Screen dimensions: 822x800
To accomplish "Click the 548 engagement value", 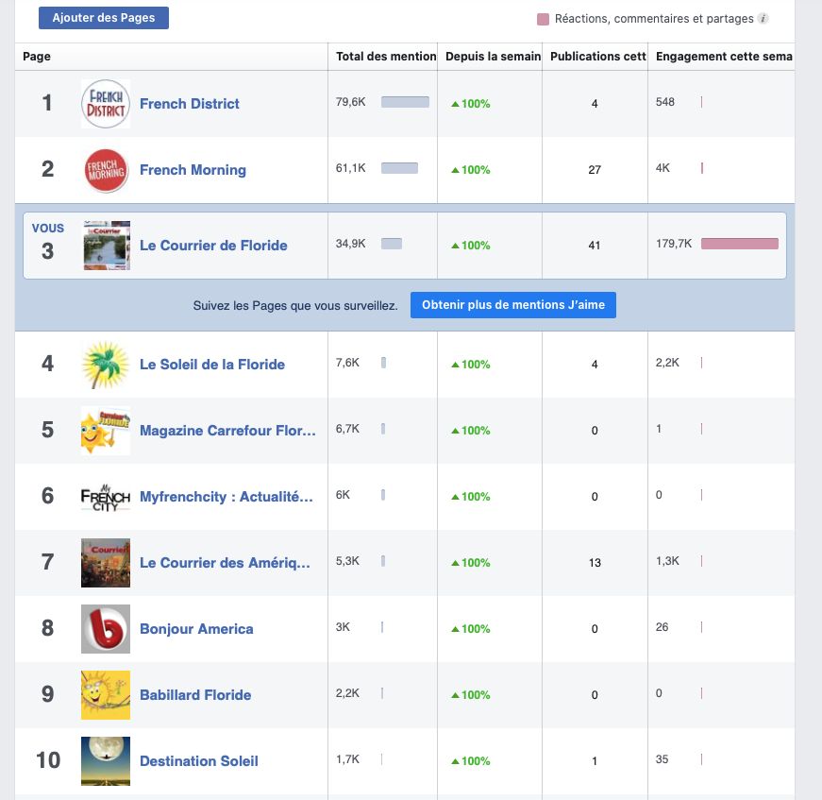I will click(665, 102).
